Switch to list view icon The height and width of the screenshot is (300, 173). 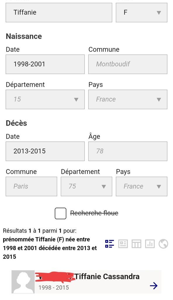click(109, 244)
